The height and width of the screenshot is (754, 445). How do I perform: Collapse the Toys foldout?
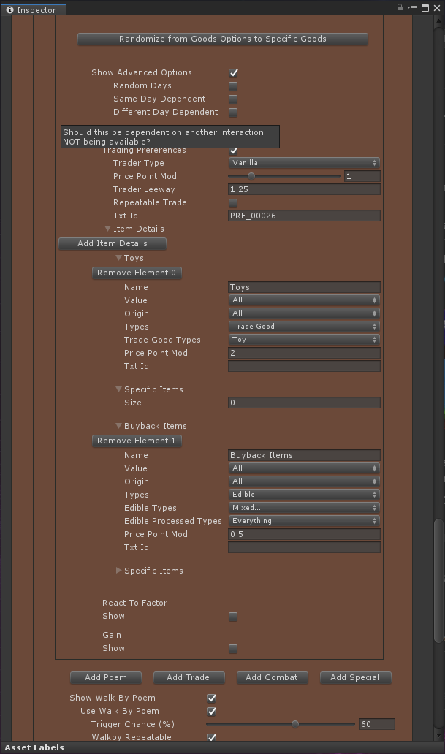[118, 258]
